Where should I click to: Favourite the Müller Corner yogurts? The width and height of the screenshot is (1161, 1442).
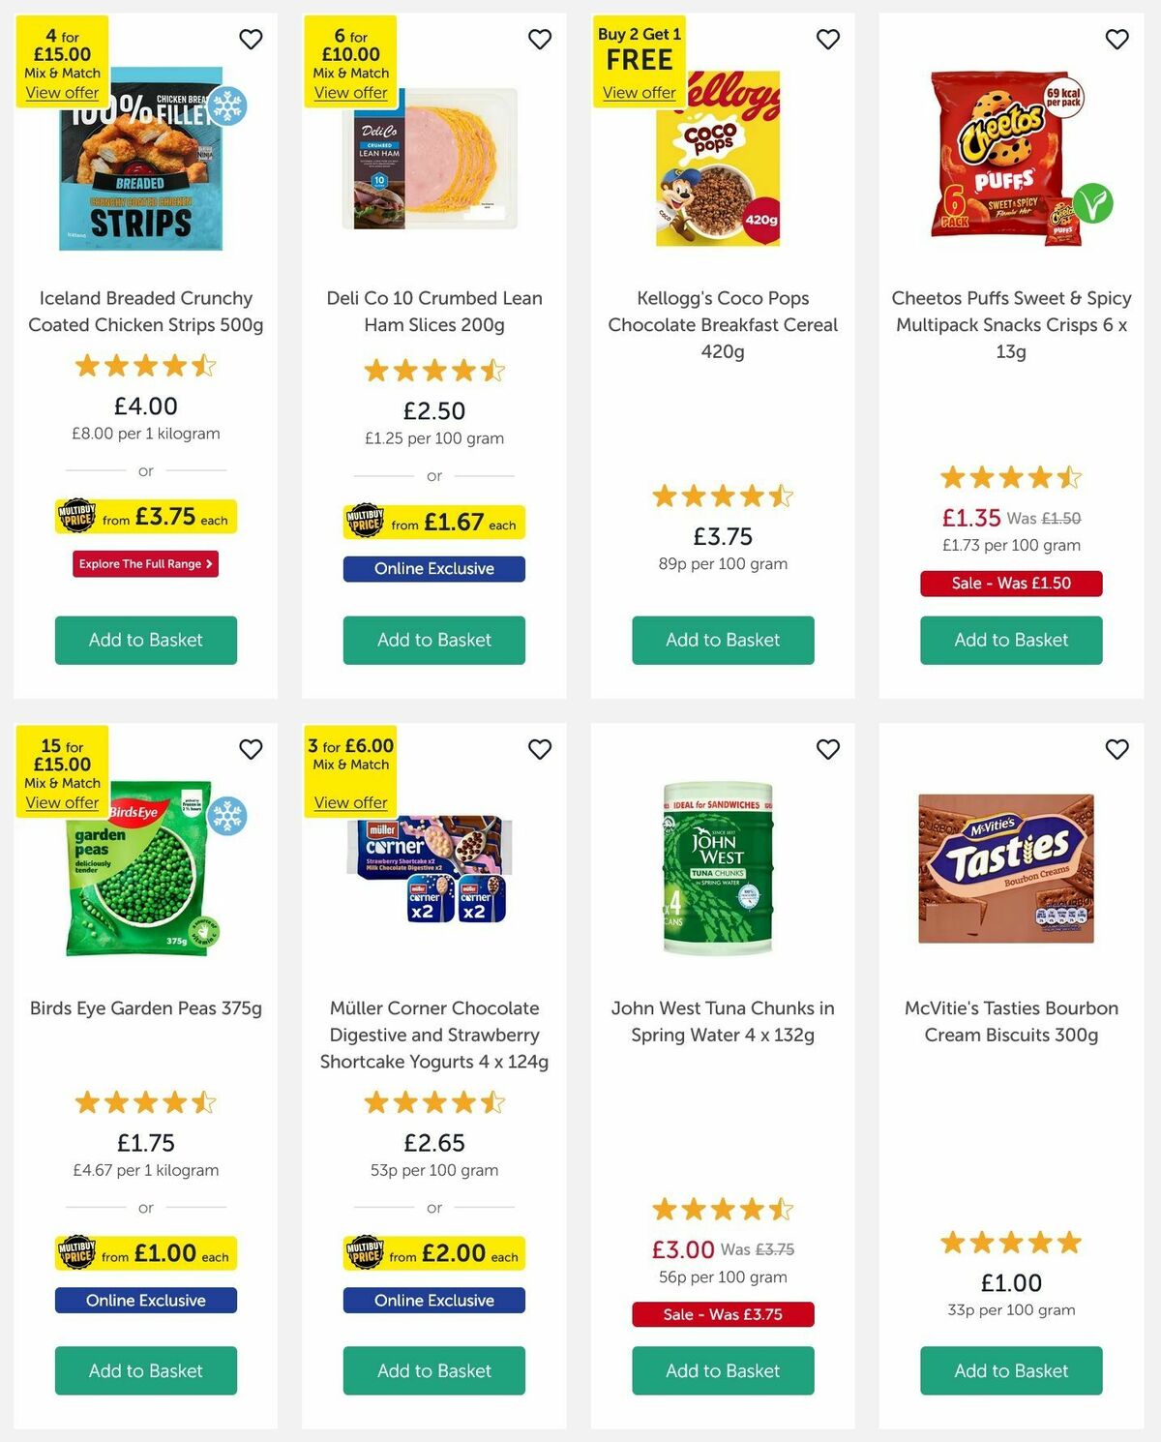click(x=539, y=750)
